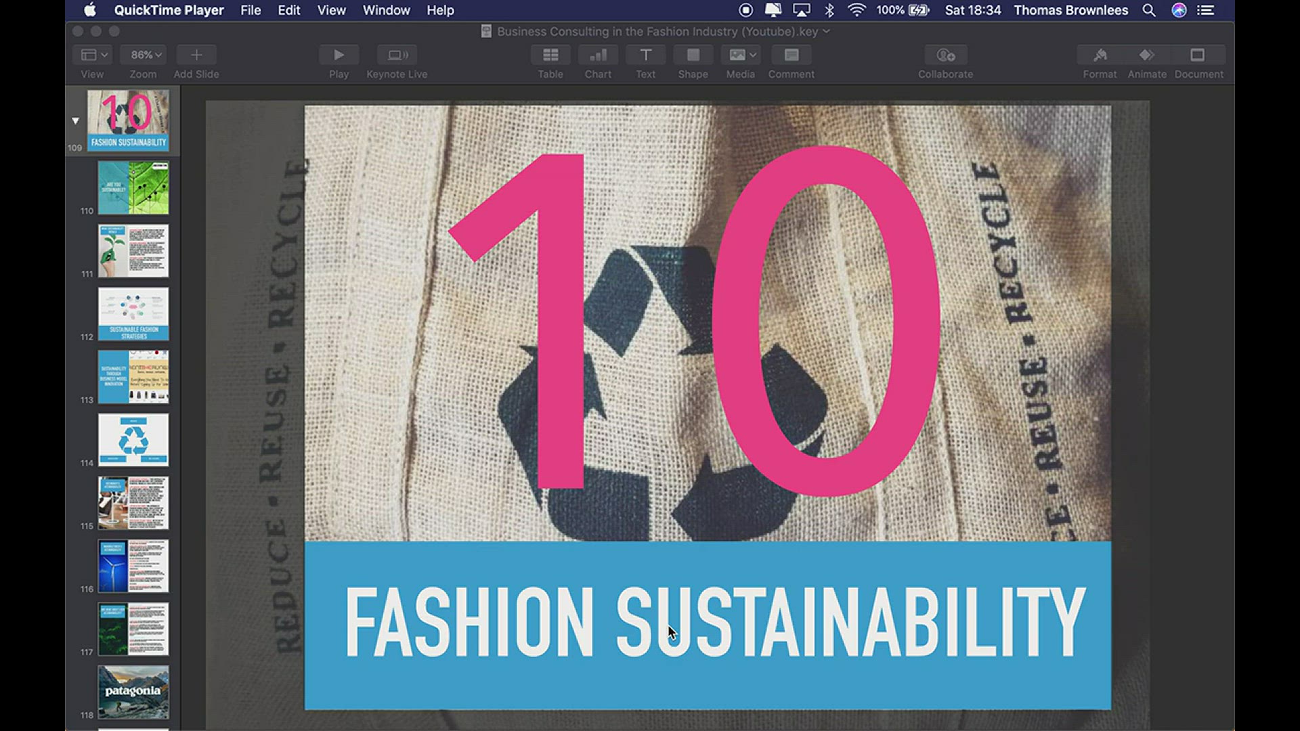Insert a Table from the toolbar

[x=550, y=55]
